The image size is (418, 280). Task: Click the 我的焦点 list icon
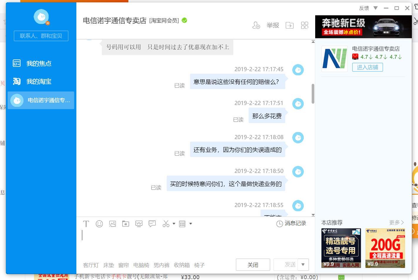[17, 63]
